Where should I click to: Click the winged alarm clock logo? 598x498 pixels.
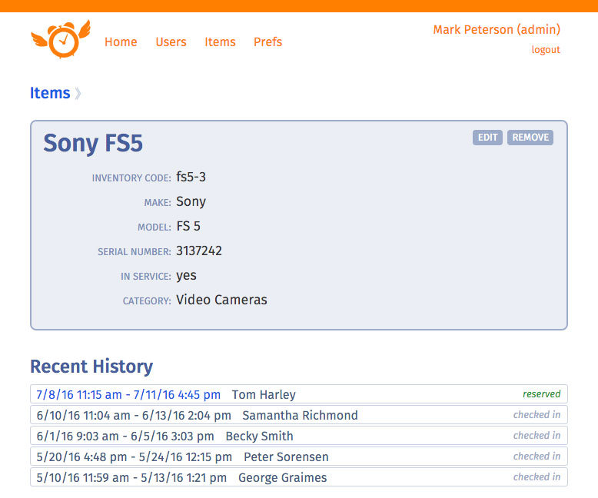coord(61,39)
